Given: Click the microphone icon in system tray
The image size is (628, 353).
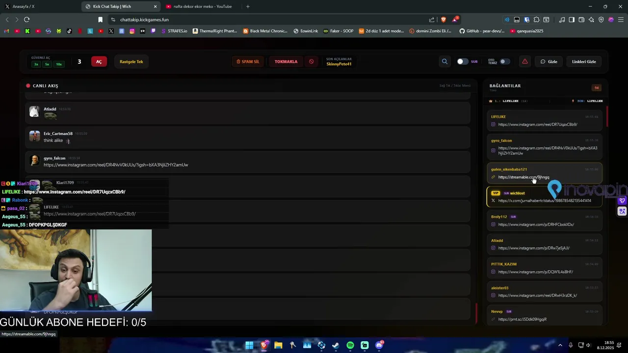Looking at the screenshot, I should pyautogui.click(x=571, y=345).
